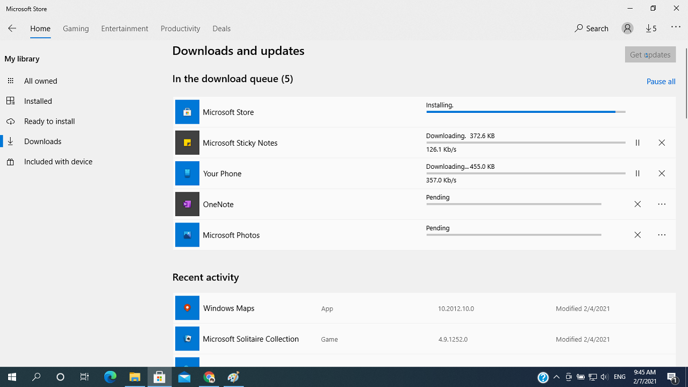This screenshot has height=387, width=688.
Task: Pause the Microsoft Sticky Notes download
Action: (x=637, y=143)
